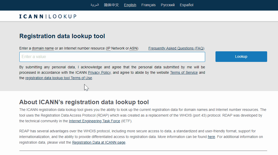The image size is (278, 155).
Task: Open the Registration Data at ICANN page link
Action: (99, 142)
